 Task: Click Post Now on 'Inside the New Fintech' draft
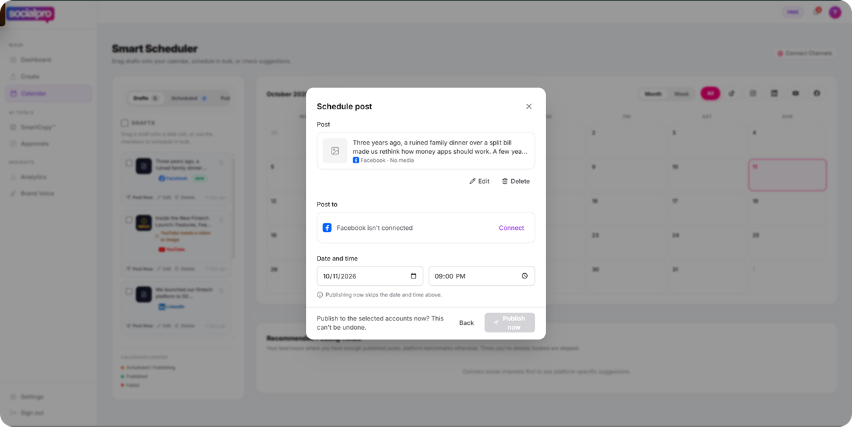click(x=140, y=269)
